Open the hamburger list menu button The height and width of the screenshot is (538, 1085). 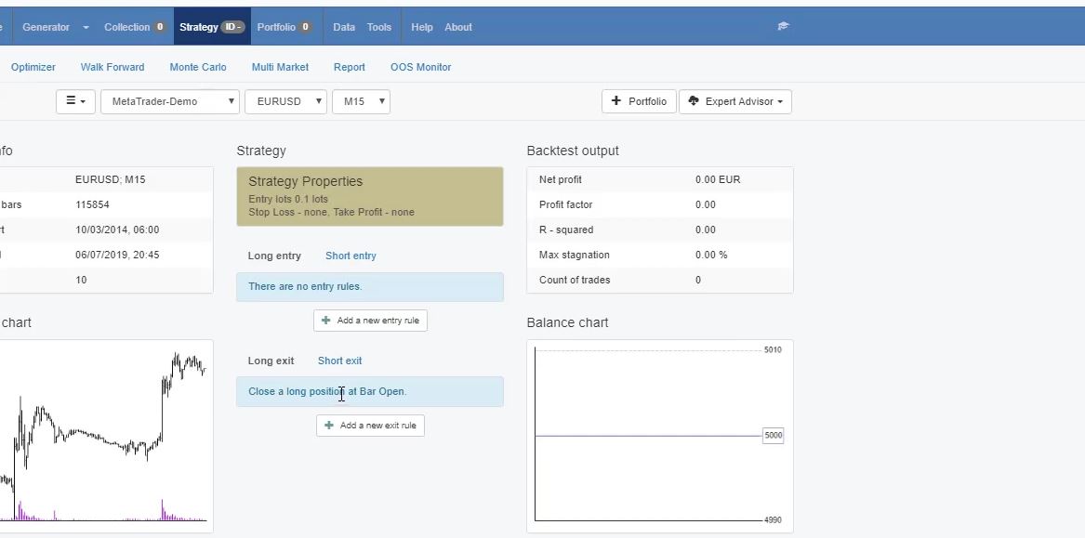tap(75, 101)
